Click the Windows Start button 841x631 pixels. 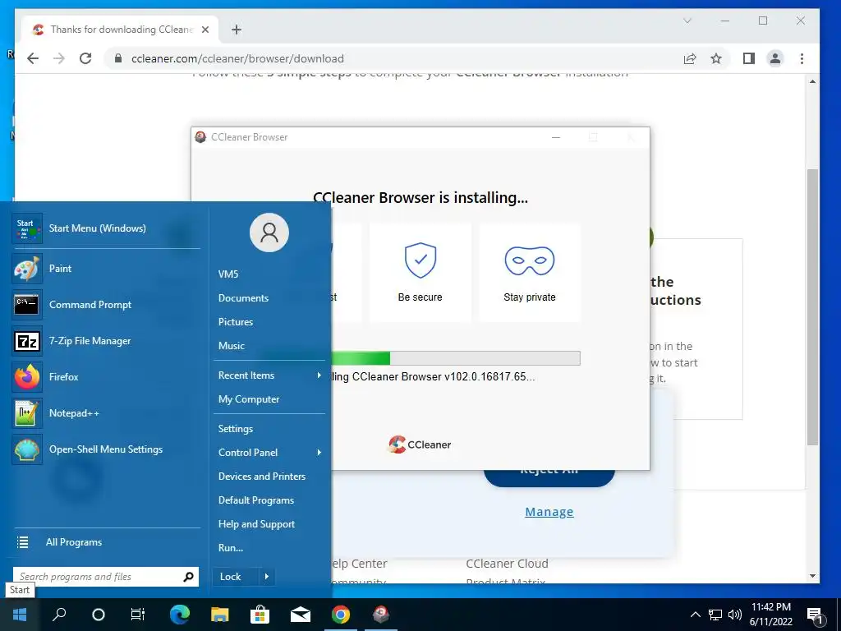point(20,615)
